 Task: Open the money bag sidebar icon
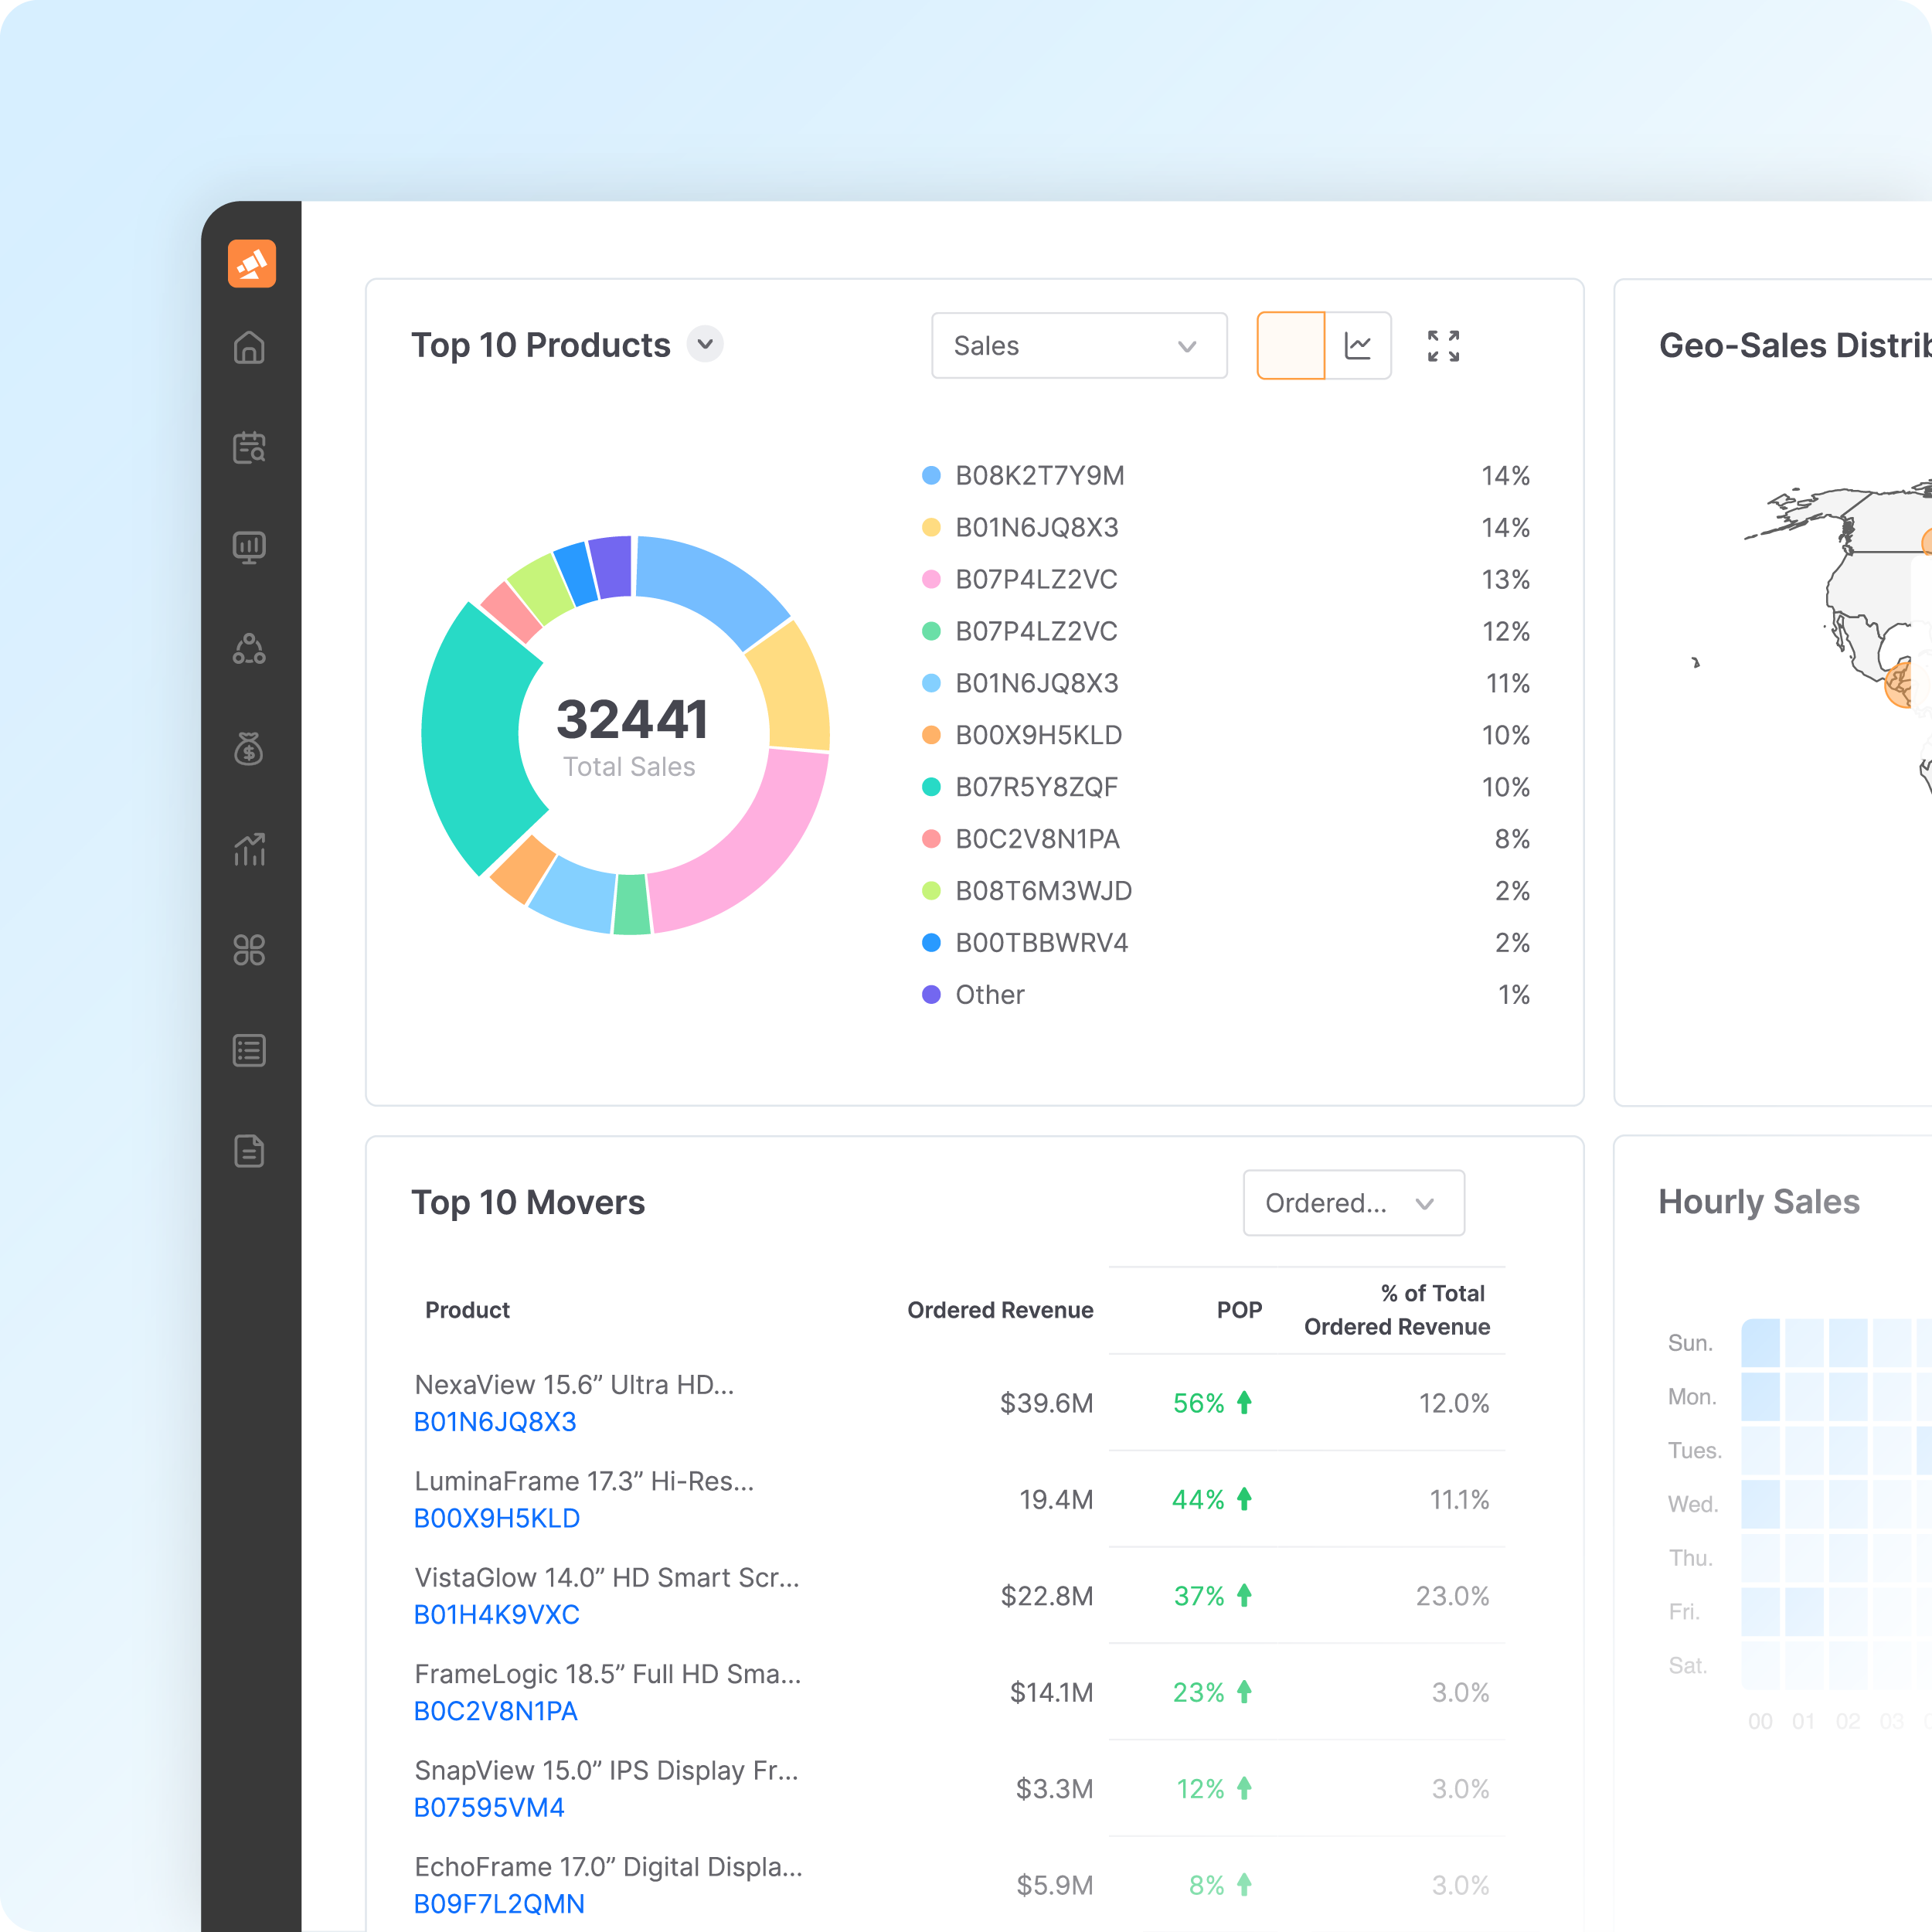(x=249, y=748)
